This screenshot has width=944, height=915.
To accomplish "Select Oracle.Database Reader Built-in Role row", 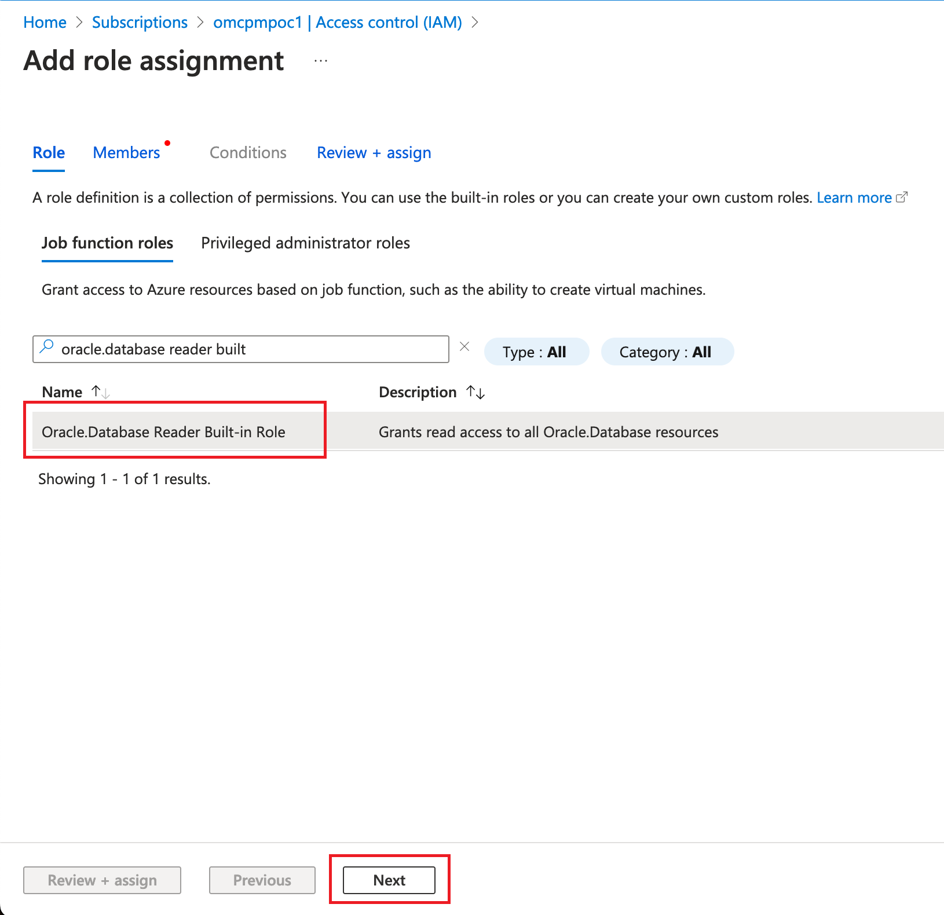I will tap(164, 431).
